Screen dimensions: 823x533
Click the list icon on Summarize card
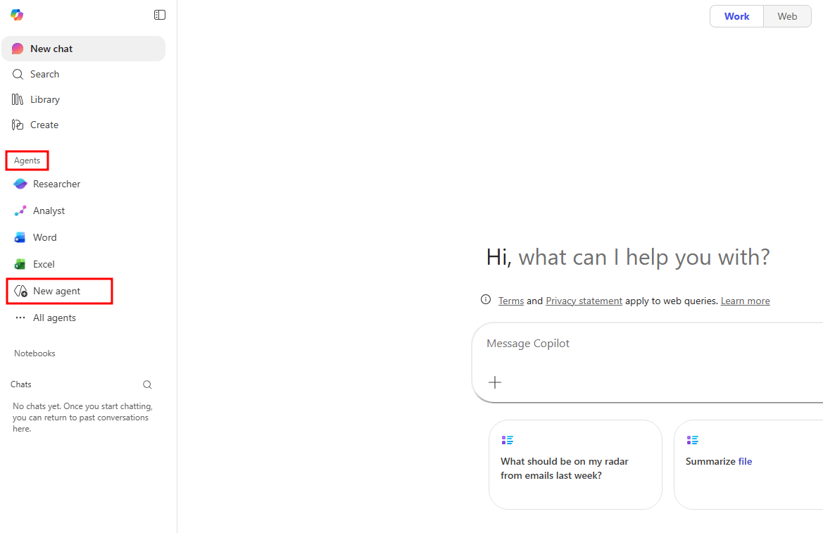[x=693, y=440]
